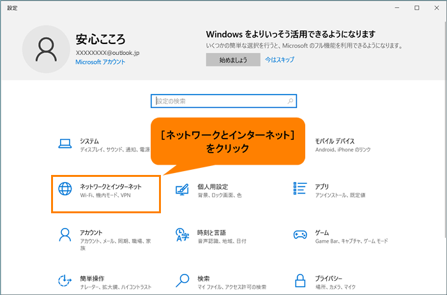Open the システム settings label
Viewport: 447px width, 295px height.
click(89, 141)
